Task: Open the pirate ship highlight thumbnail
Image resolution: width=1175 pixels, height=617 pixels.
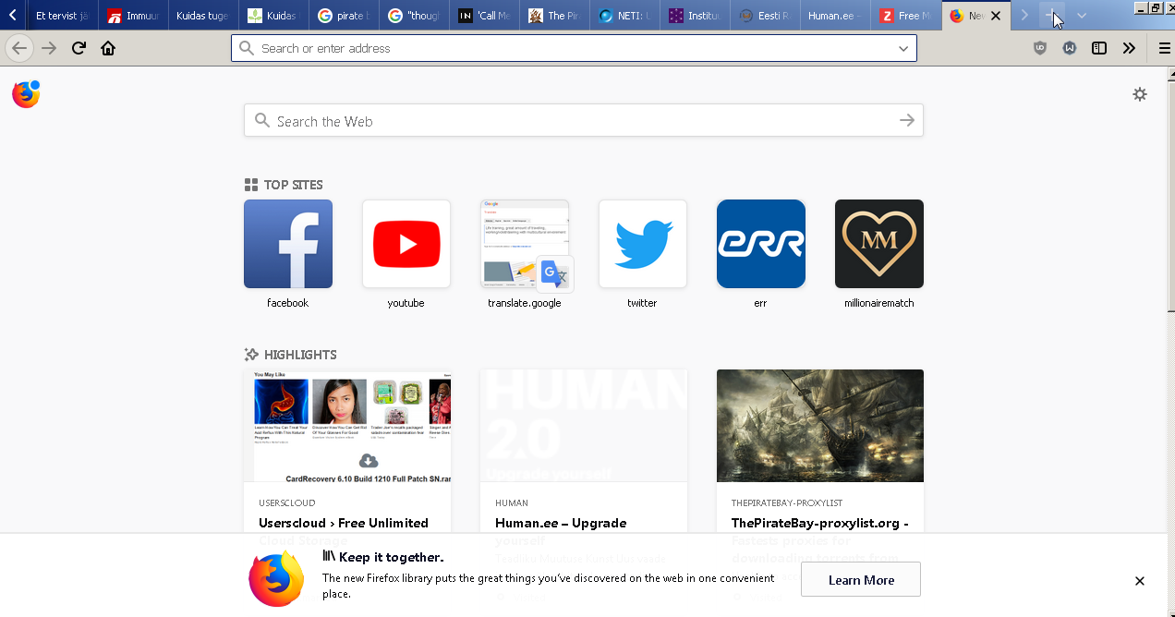Action: pyautogui.click(x=820, y=426)
